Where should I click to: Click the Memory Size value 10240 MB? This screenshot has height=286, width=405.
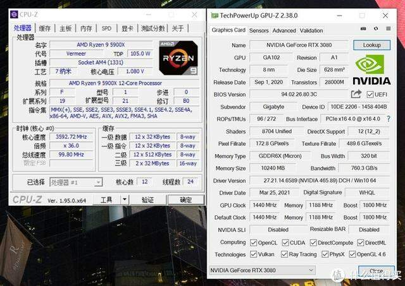click(x=273, y=168)
